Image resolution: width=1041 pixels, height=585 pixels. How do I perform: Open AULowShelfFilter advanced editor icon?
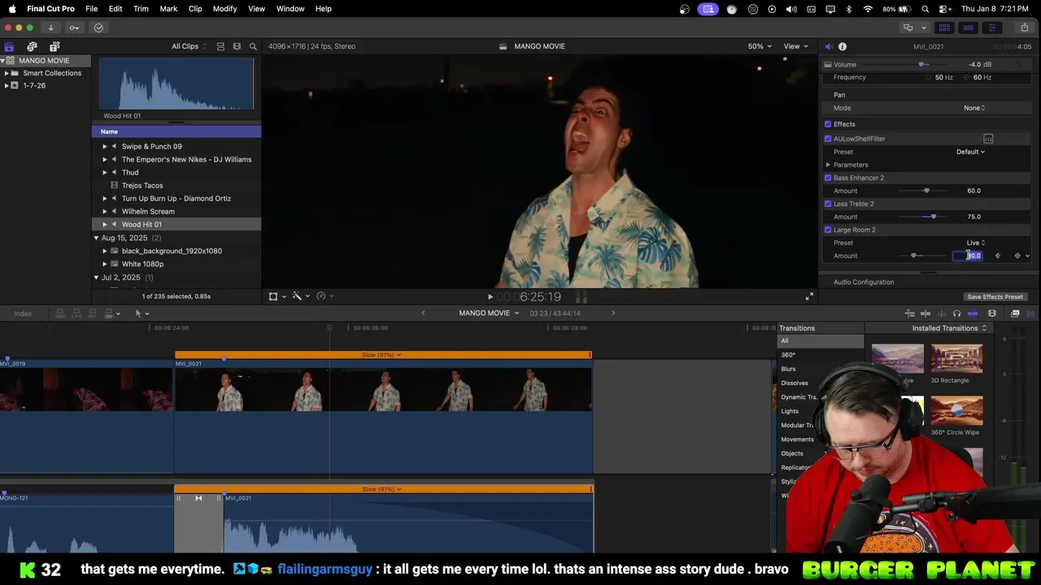pyautogui.click(x=988, y=139)
